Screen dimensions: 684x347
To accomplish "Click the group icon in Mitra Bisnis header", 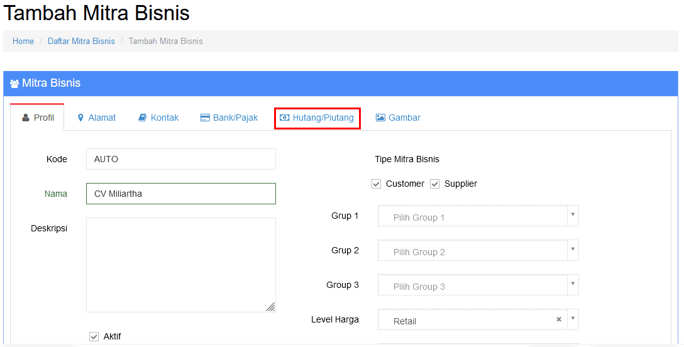I will (14, 83).
